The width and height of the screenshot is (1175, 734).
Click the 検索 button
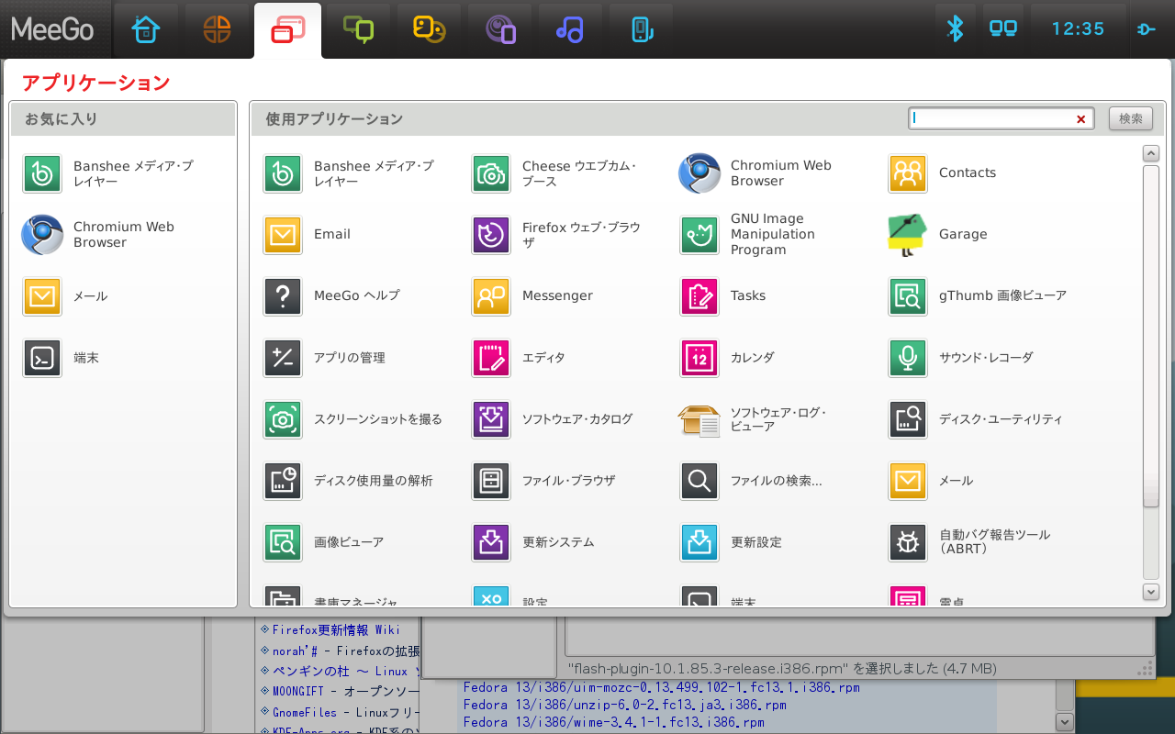(x=1131, y=118)
